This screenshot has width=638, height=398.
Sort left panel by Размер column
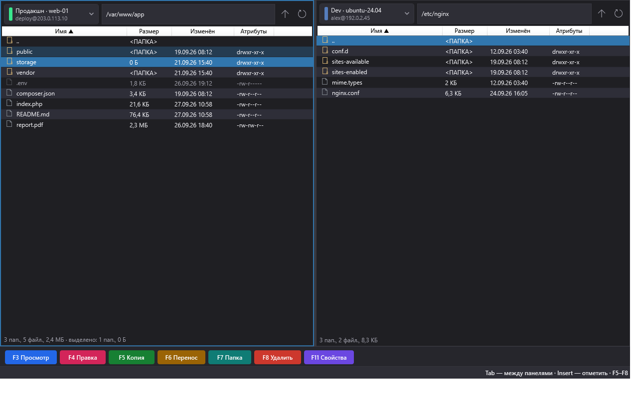point(150,31)
